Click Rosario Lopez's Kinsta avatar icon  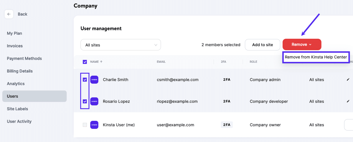94,101
